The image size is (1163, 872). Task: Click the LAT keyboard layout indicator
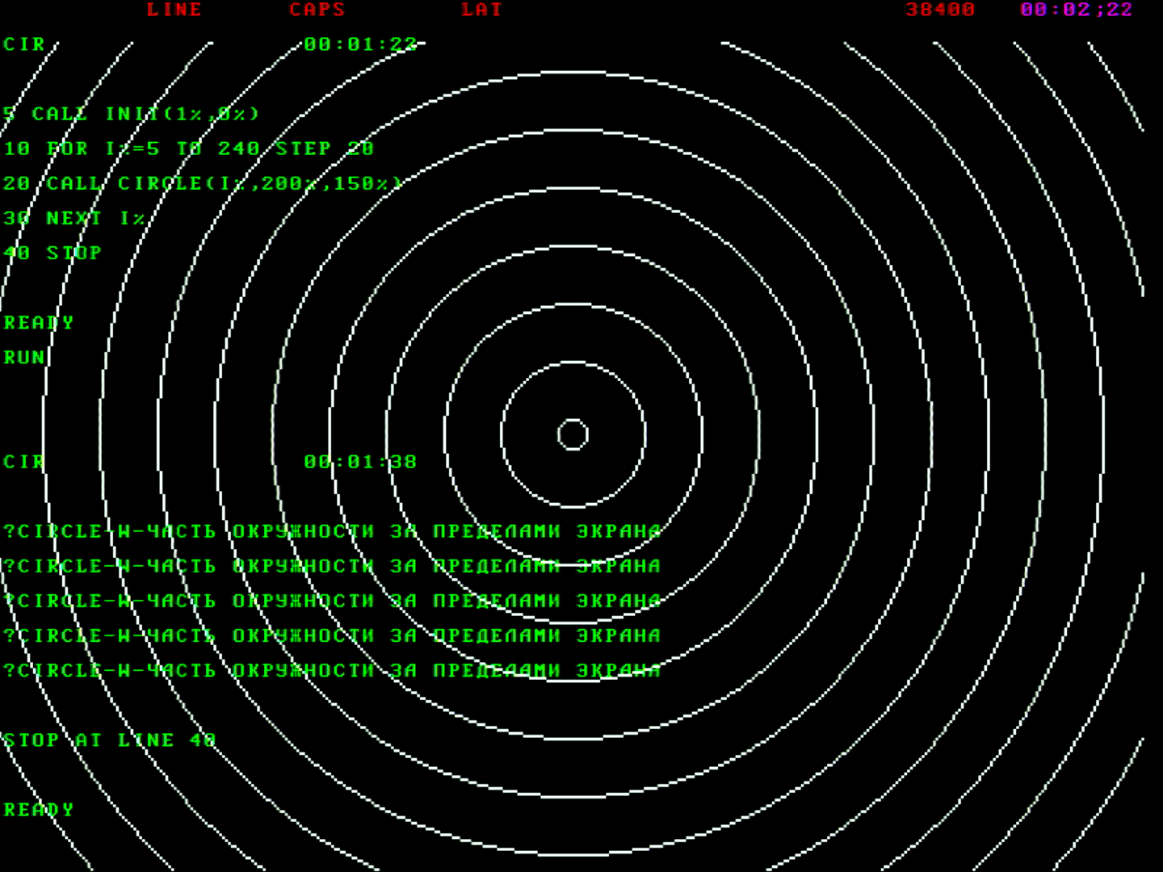coord(482,10)
